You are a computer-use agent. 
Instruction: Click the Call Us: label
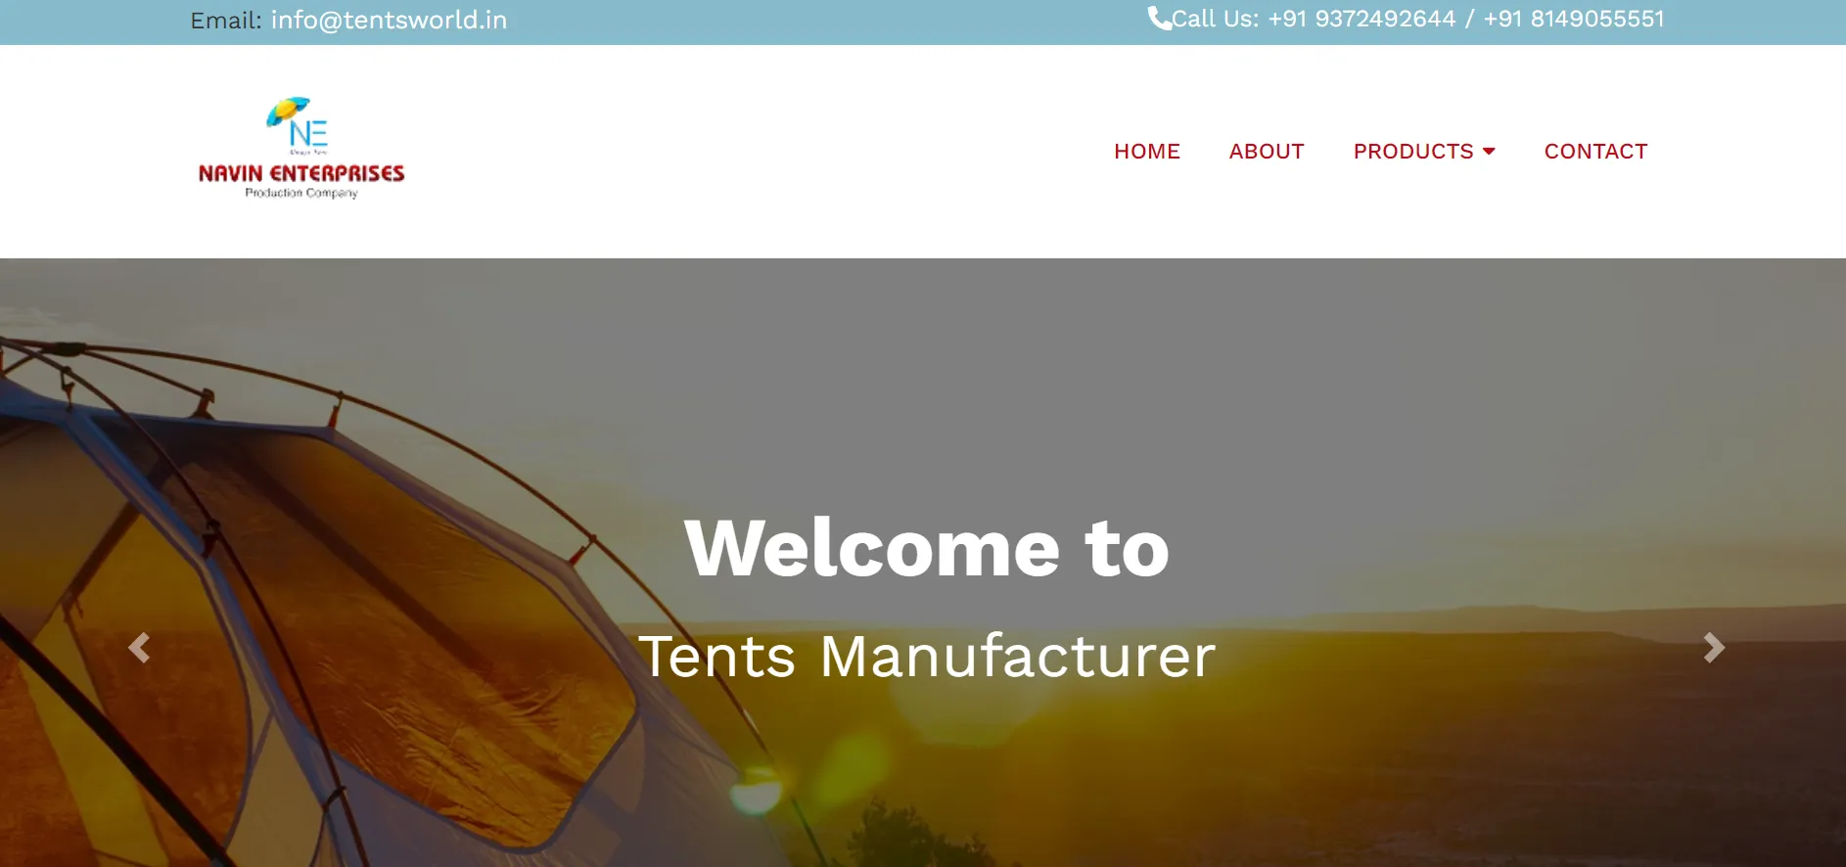(1216, 19)
